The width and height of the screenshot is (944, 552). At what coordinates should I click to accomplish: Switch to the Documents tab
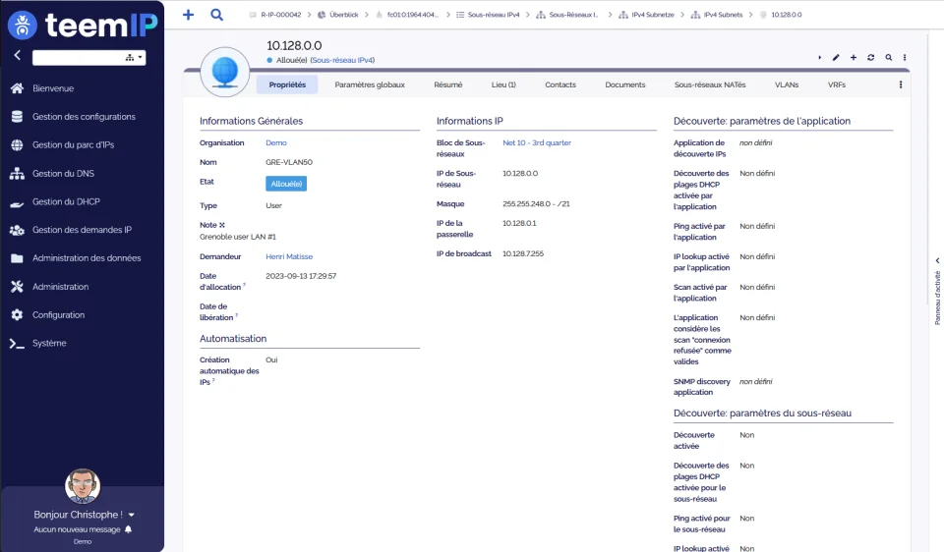click(x=625, y=84)
